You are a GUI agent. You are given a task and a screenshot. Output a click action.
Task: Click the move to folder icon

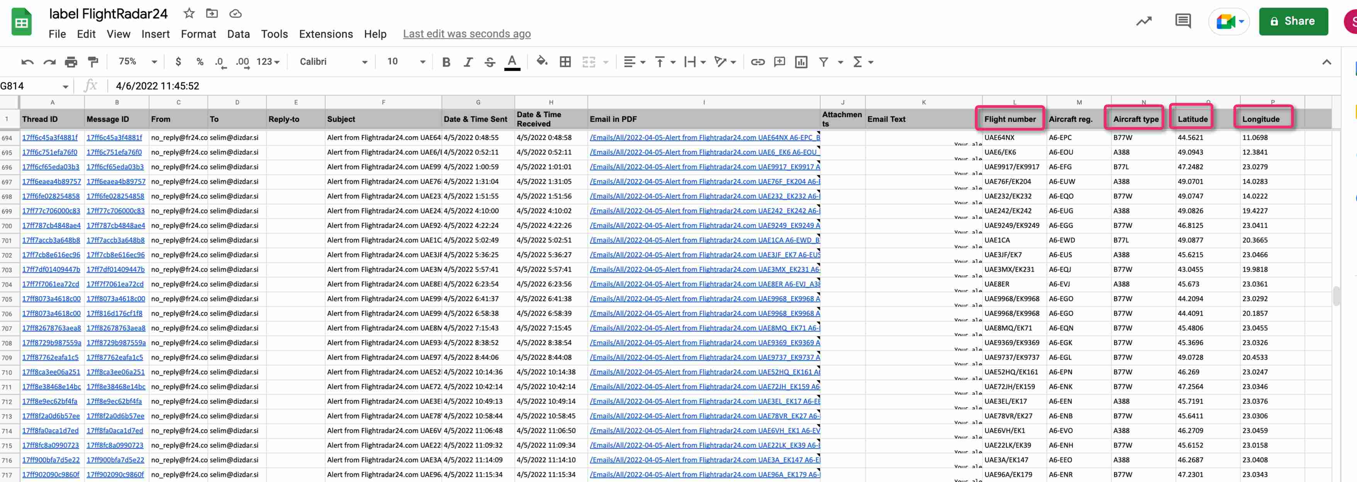[212, 13]
